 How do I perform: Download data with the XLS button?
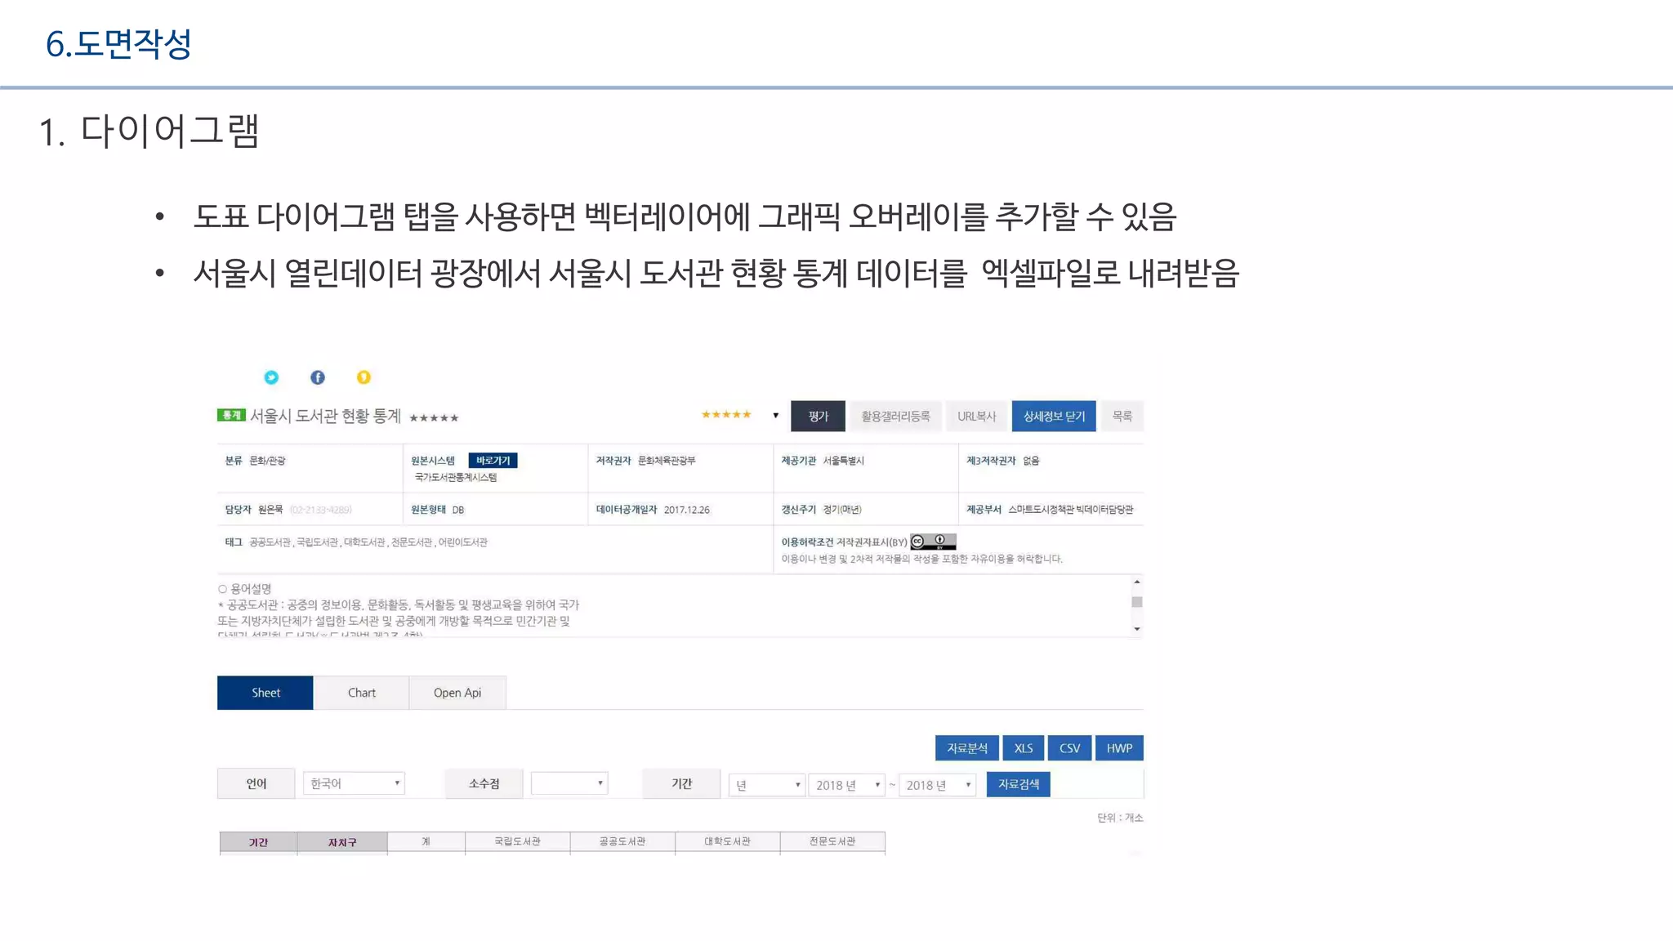(1023, 748)
